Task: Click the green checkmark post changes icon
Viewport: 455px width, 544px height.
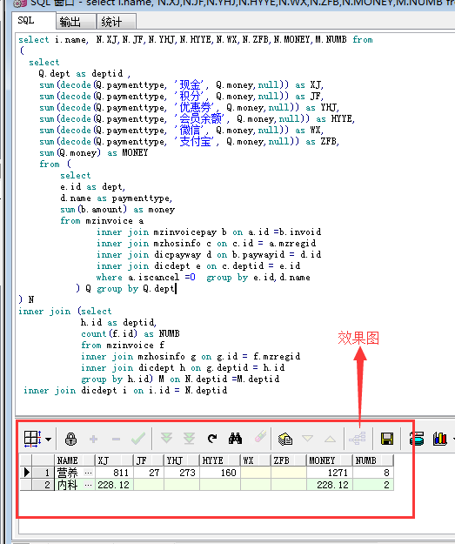Action: (138, 439)
